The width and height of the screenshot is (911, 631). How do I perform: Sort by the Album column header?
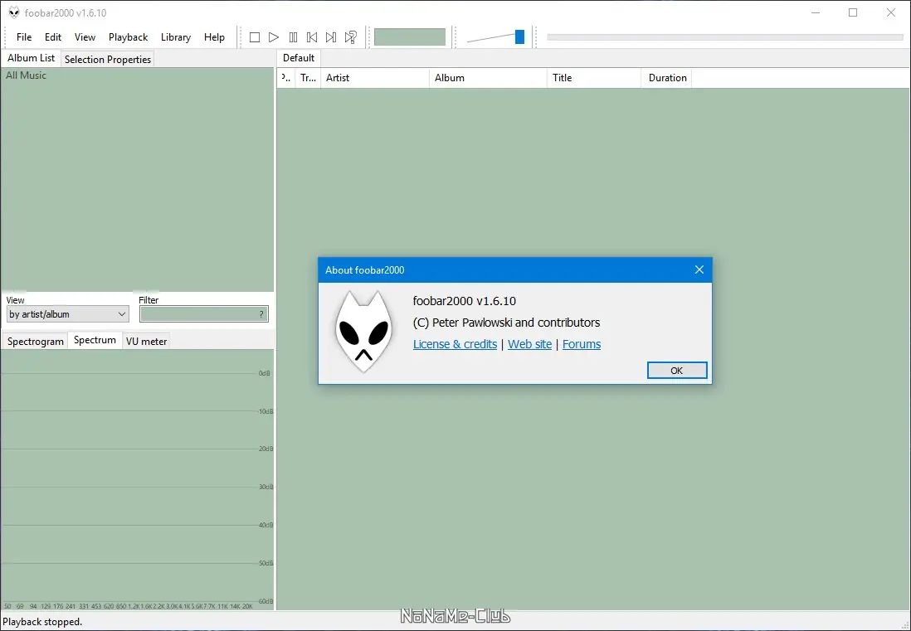coord(488,78)
